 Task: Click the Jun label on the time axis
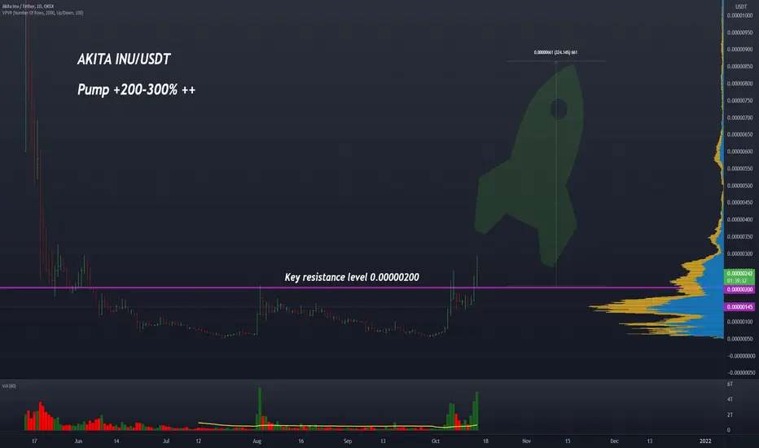click(x=78, y=441)
